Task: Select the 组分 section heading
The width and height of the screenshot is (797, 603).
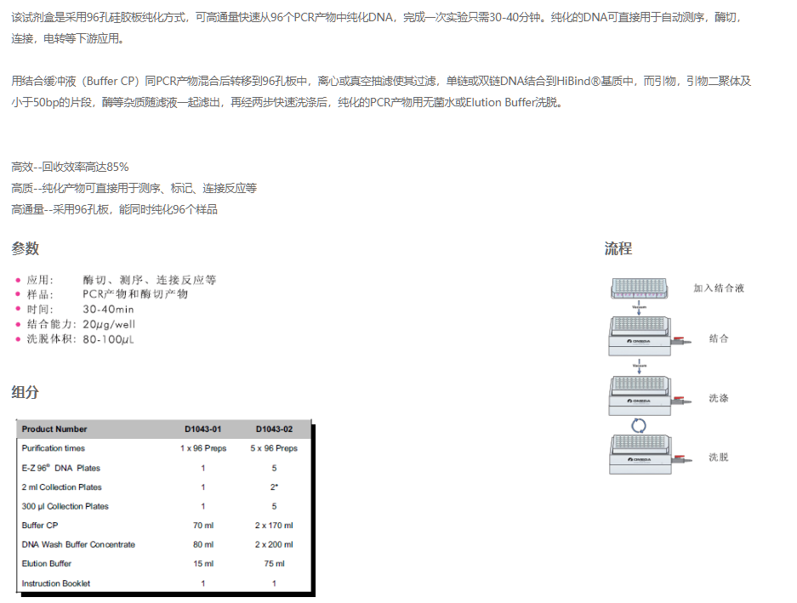Action: click(25, 392)
